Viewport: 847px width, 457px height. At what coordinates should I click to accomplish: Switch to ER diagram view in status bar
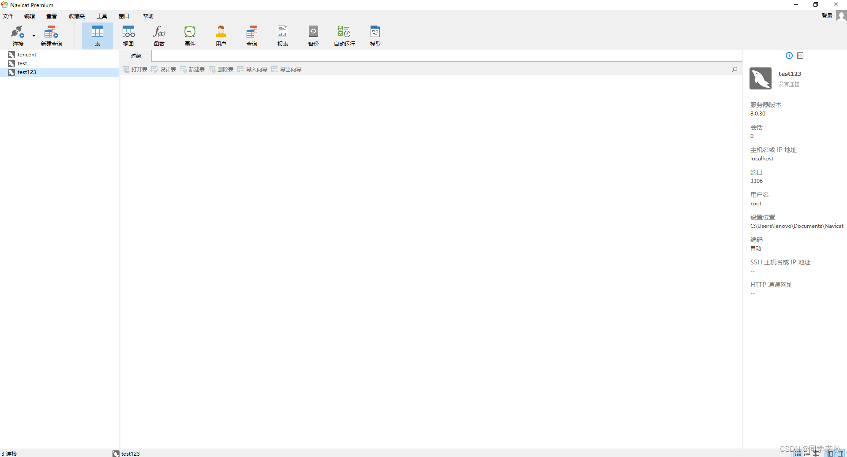817,453
